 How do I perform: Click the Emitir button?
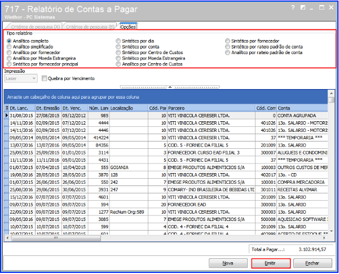tap(270, 263)
